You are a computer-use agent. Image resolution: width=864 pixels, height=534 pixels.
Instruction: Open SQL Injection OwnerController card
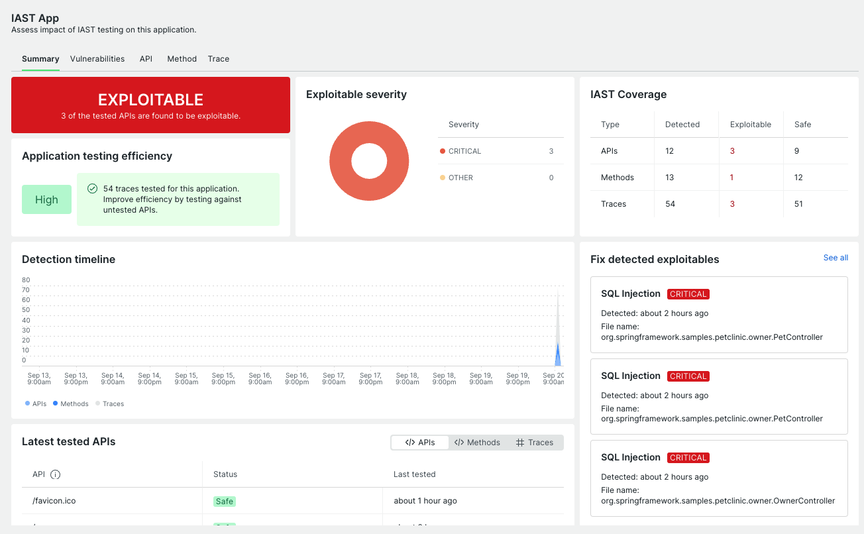(x=719, y=478)
